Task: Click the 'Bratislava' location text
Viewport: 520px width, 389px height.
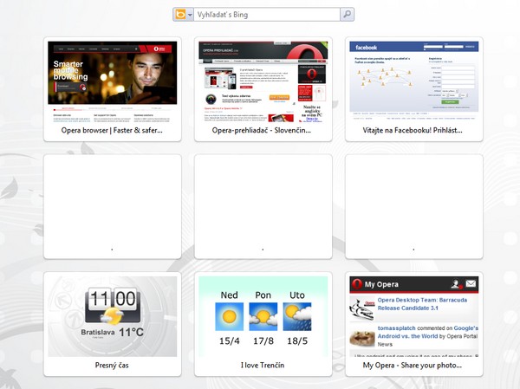Action: pyautogui.click(x=98, y=332)
